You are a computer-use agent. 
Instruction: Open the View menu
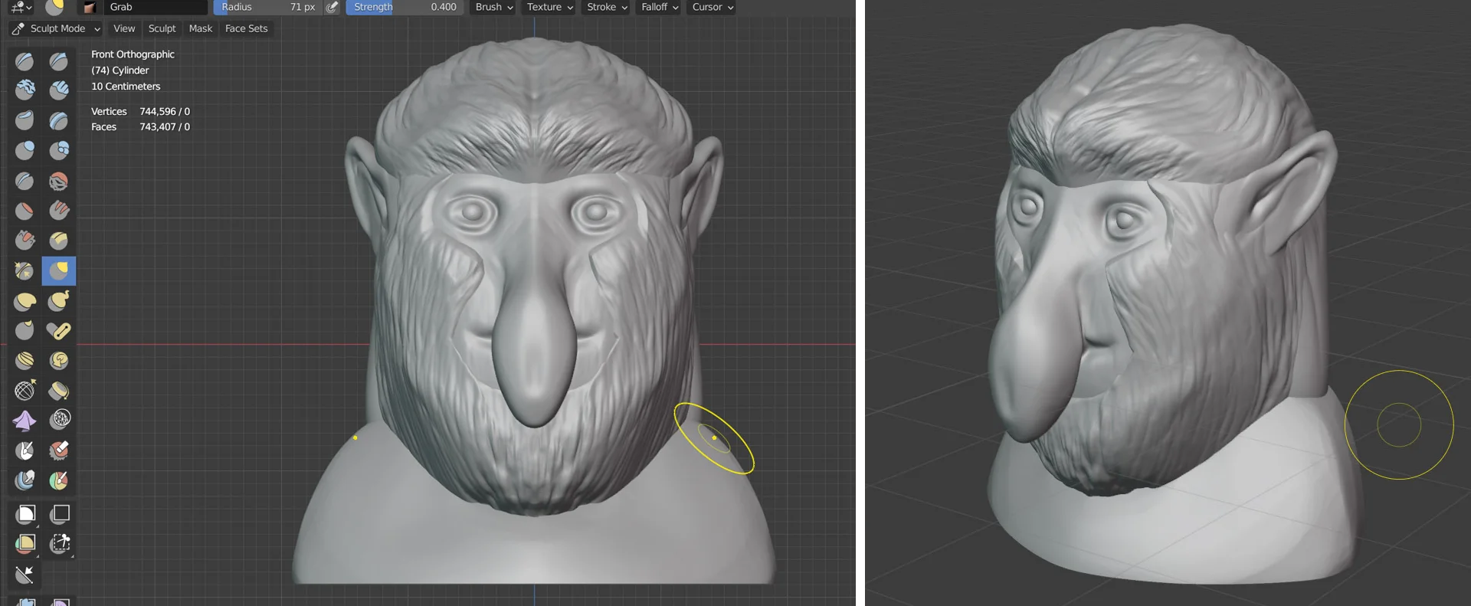pyautogui.click(x=124, y=29)
